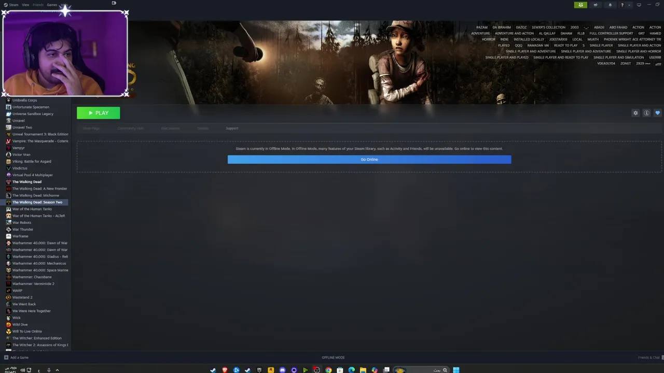Expand system tray hidden icons chevron
This screenshot has width=664, height=373.
click(57, 370)
